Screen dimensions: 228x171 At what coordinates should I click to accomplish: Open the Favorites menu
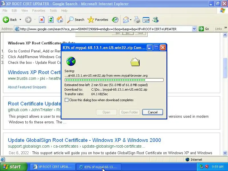39,11
